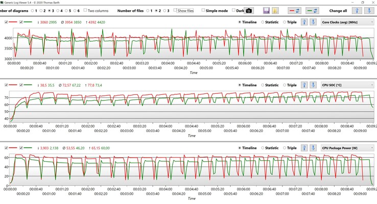Click the camera screenshot icon
This screenshot has width=377, height=204.
click(x=249, y=10)
